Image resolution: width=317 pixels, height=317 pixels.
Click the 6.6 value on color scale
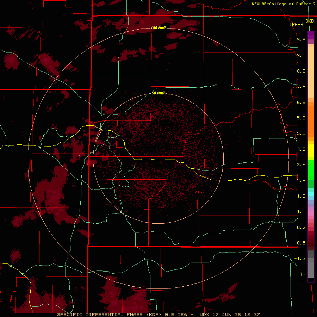[x=301, y=102]
